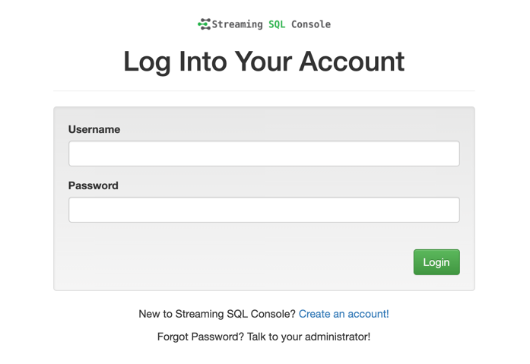This screenshot has height=364, width=530.
Task: Click the Username label
Action: pos(94,129)
